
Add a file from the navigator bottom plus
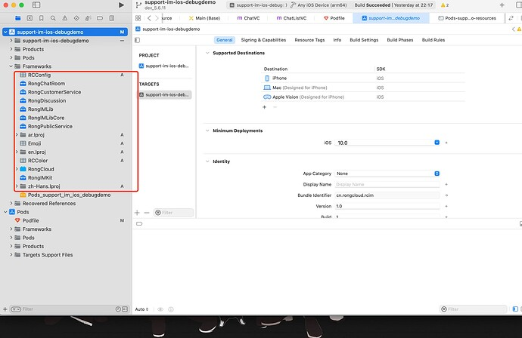point(5,309)
